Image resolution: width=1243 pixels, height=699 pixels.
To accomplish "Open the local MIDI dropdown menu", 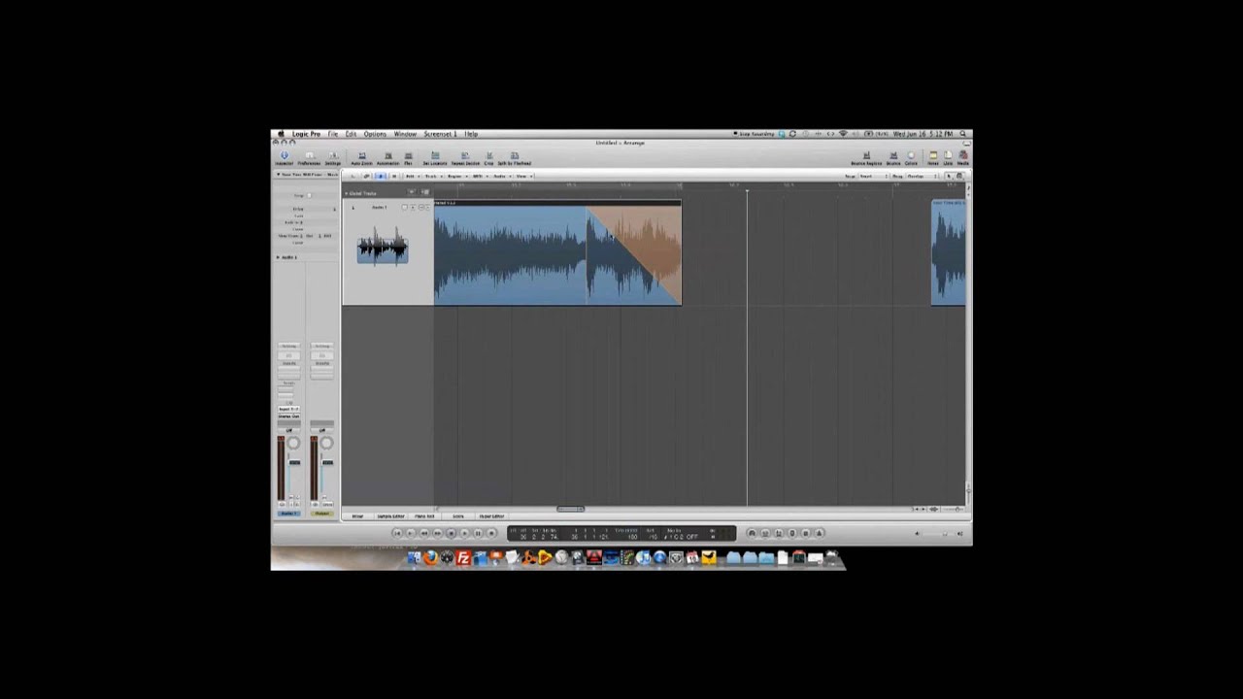I will (x=479, y=176).
